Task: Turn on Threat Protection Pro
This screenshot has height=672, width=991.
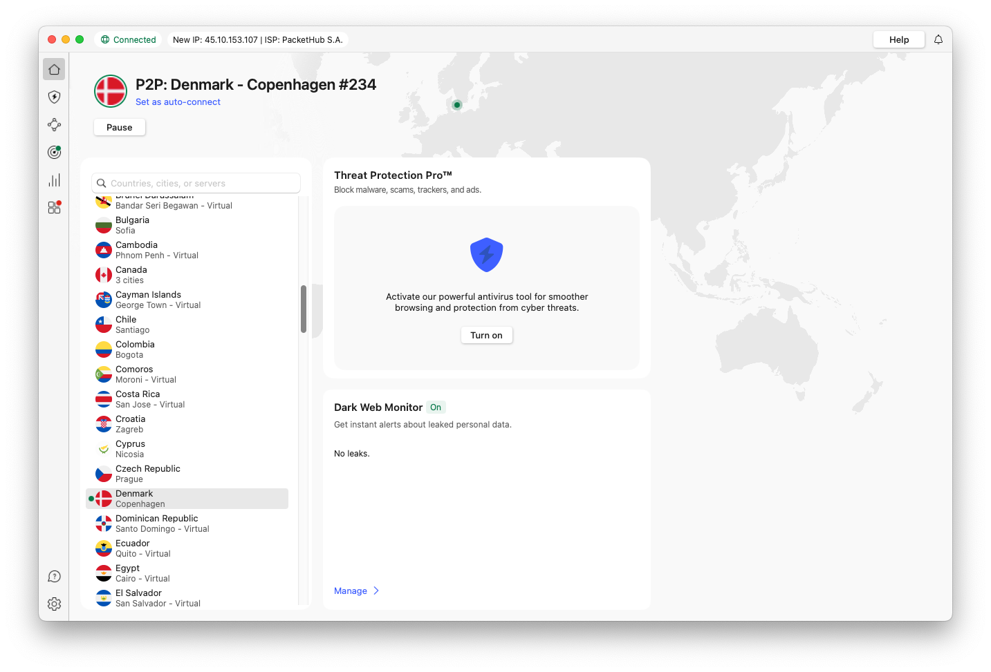Action: tap(486, 336)
